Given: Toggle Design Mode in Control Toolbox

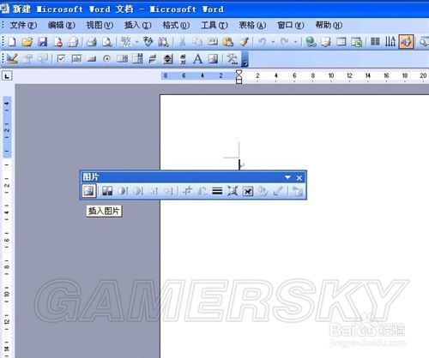Looking at the screenshot, I should coord(12,58).
